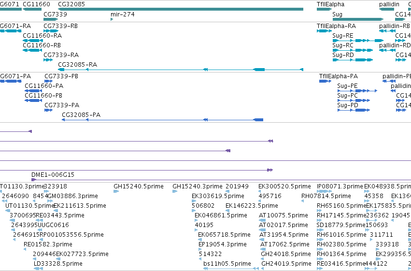Select transcript CG7339-RB

pos(60,26)
